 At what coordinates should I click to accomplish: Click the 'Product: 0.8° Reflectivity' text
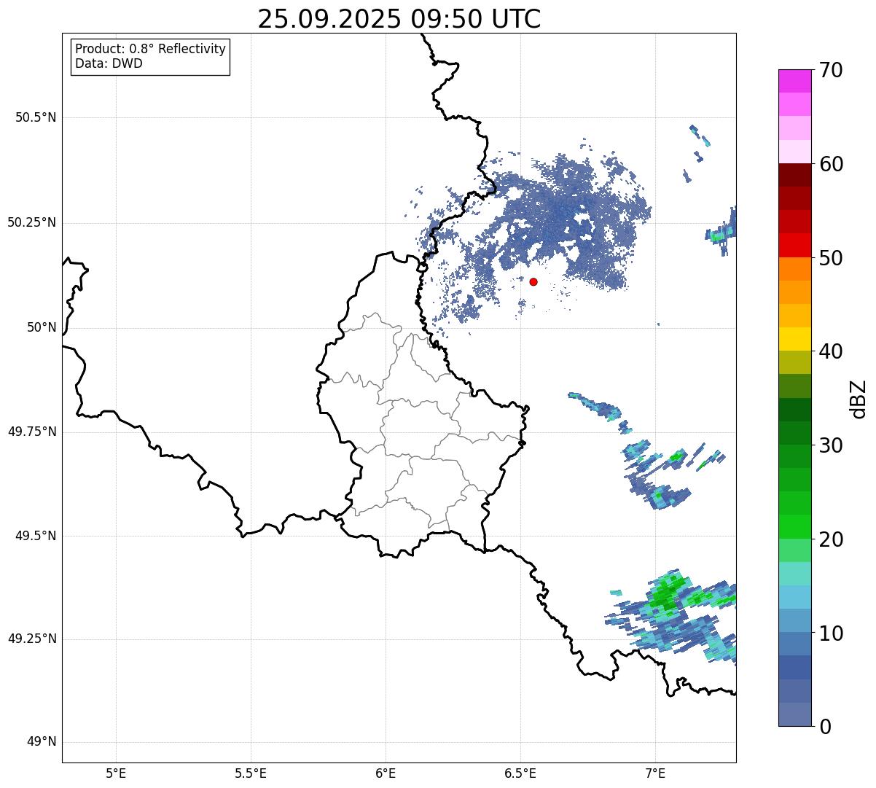151,49
